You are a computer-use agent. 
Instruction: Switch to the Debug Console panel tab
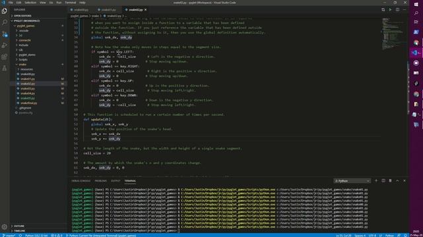[81, 181]
